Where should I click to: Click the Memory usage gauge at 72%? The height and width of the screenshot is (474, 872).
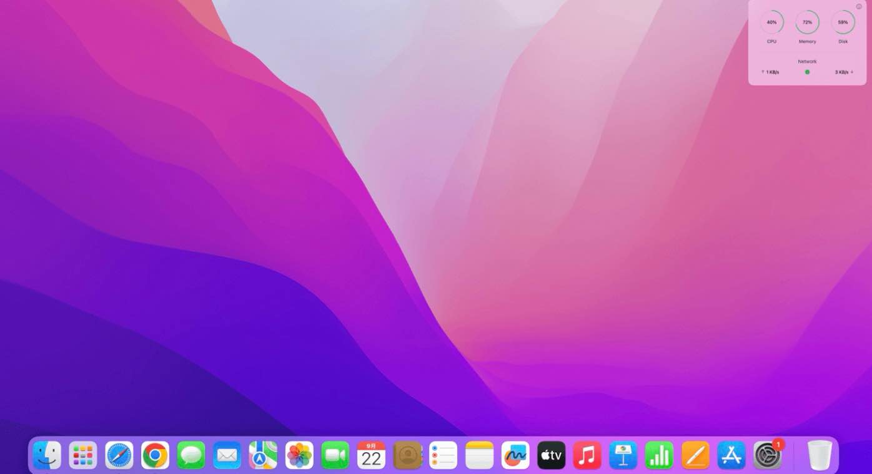[807, 22]
